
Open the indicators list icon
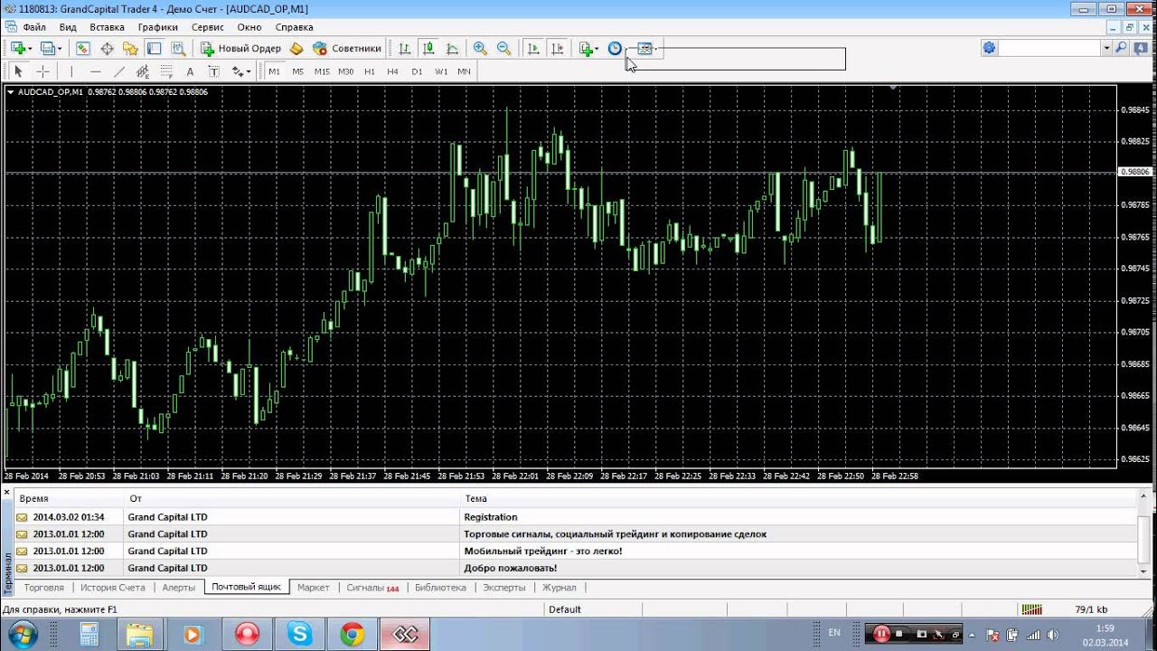click(x=586, y=48)
